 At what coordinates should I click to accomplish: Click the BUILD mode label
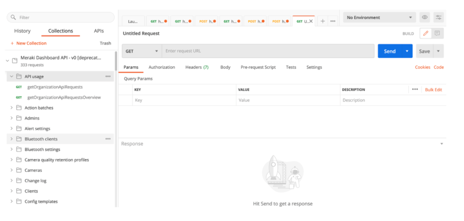click(x=408, y=34)
